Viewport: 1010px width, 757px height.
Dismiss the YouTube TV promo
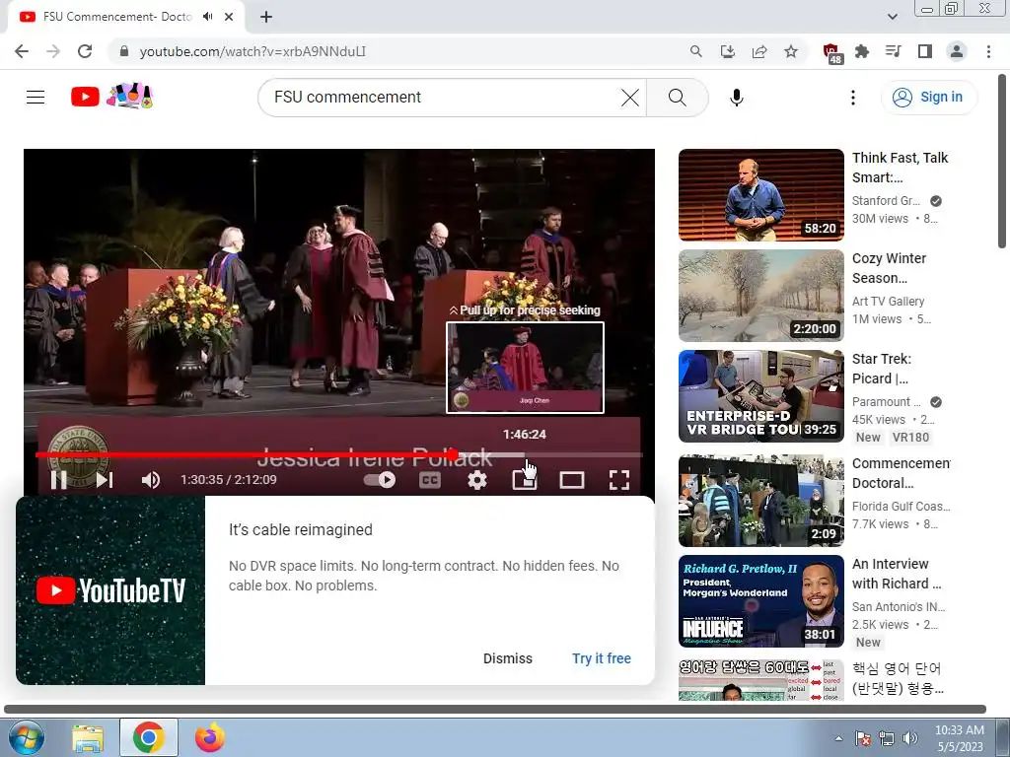pos(508,658)
